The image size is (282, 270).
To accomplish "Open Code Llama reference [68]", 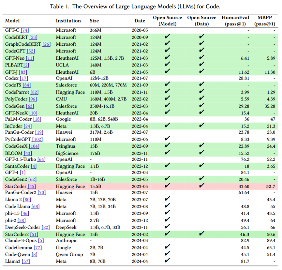I will (36, 206).
